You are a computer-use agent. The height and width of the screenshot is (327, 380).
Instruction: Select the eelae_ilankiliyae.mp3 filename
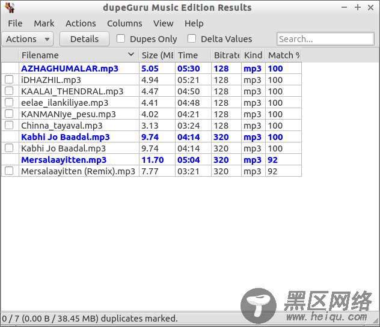65,103
